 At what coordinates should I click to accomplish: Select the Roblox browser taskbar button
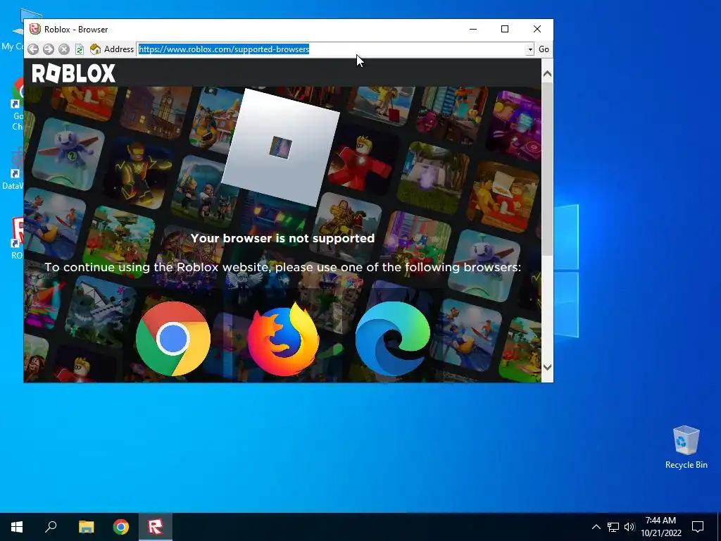[x=156, y=527]
